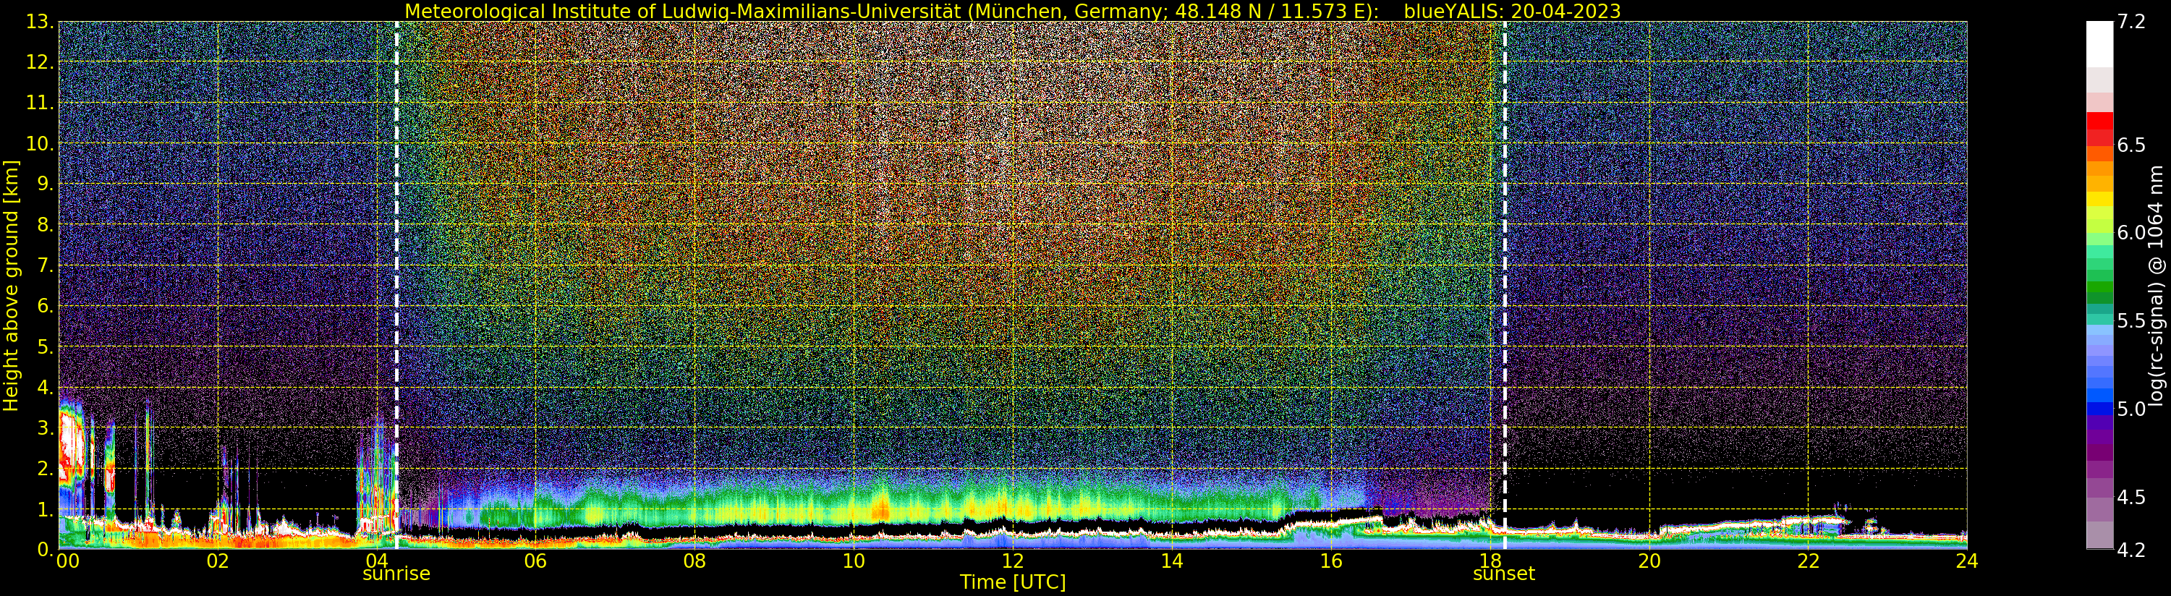Screen dimensions: 2171x596
Task: Click the colorbar label 'log(rc-signal) @ 1064 nm'
Action: (2157, 286)
